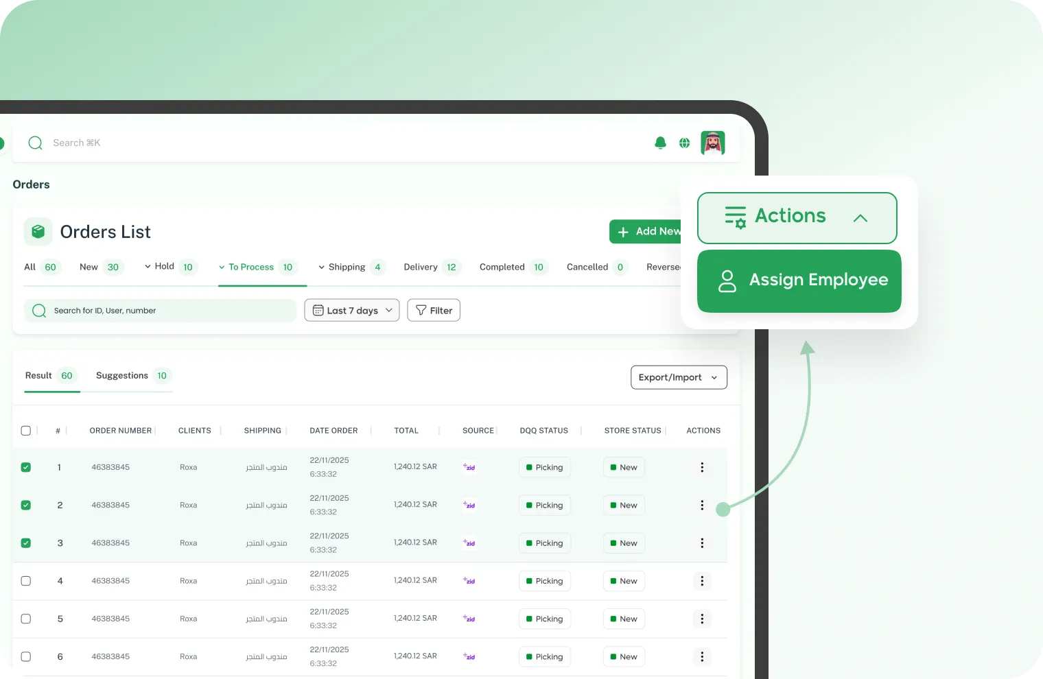Select the Picking status badge on row 1
Image resolution: width=1043 pixels, height=679 pixels.
pos(544,467)
